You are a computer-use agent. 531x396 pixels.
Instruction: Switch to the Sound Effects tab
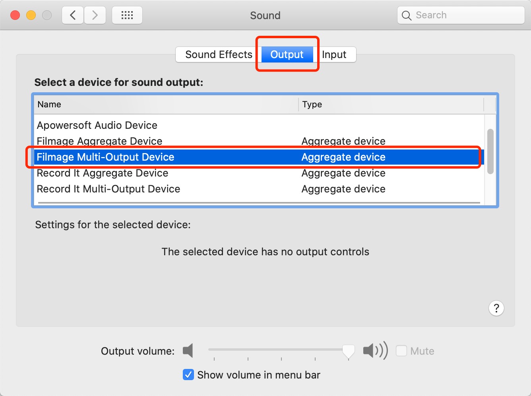click(219, 54)
